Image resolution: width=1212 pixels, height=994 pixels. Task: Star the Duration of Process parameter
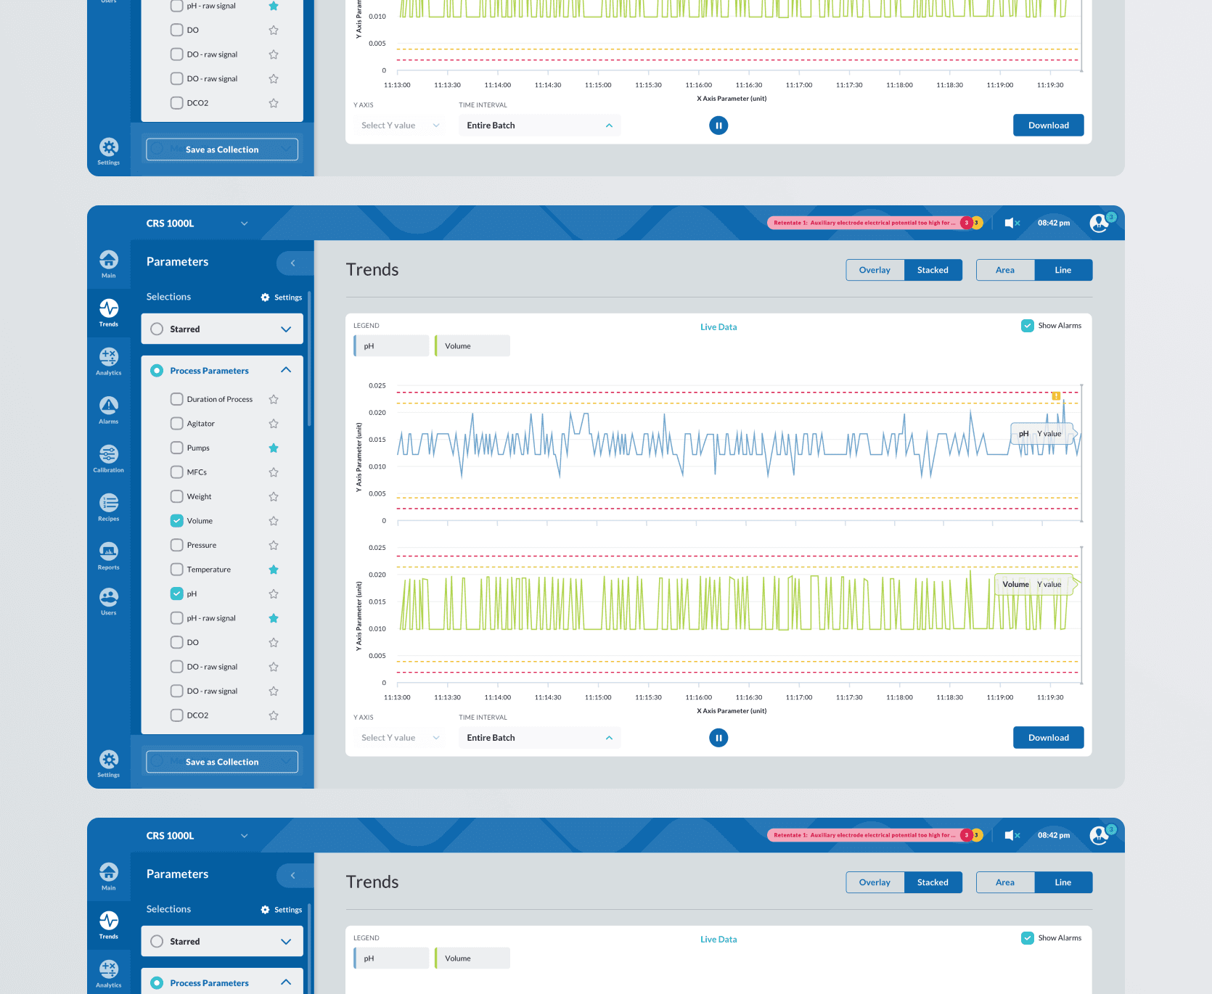pos(274,399)
